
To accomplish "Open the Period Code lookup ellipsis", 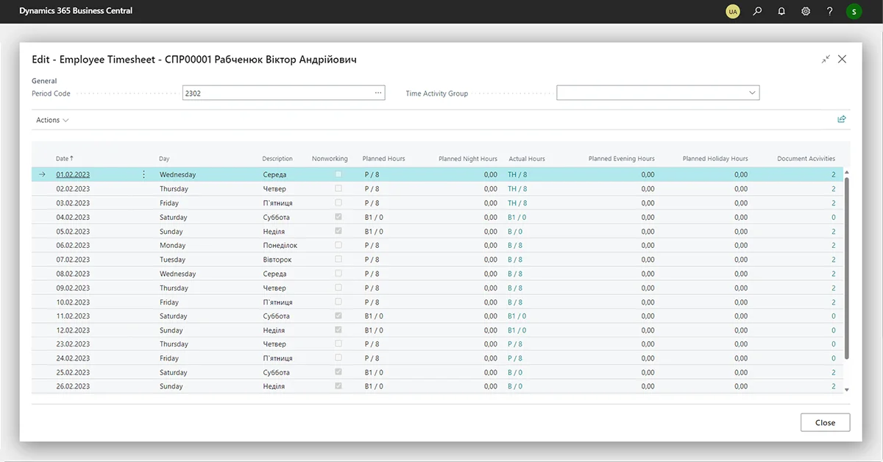I will (x=378, y=93).
